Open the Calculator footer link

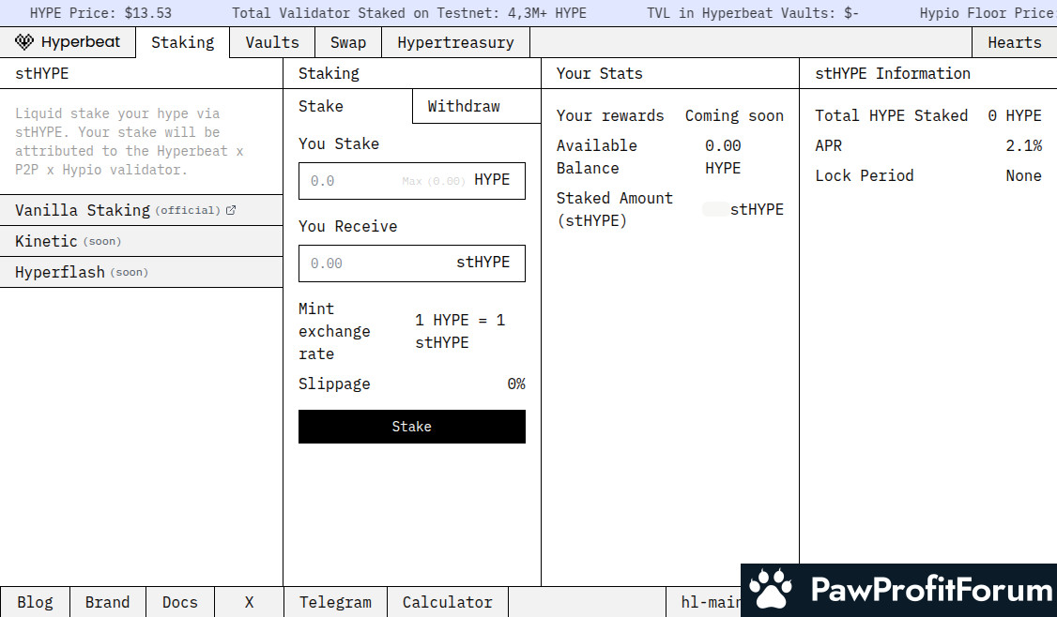pyautogui.click(x=447, y=602)
